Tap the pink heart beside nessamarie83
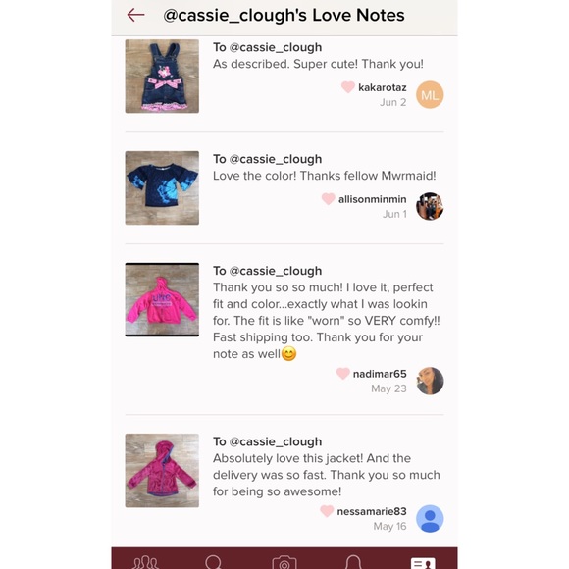The width and height of the screenshot is (569, 569). click(x=327, y=511)
